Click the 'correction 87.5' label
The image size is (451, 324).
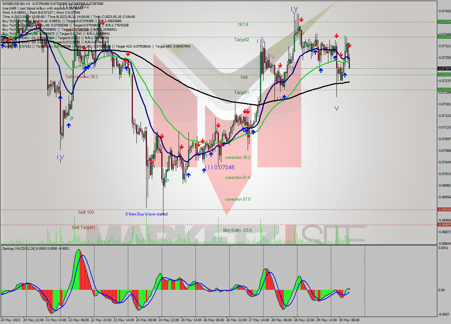click(238, 199)
